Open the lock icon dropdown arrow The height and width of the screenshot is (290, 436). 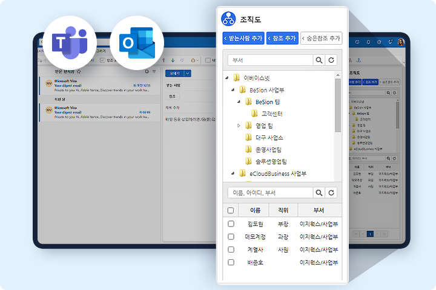point(197,60)
